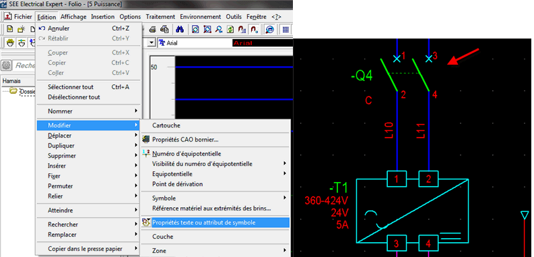Open the Environnement menu
Viewport: 534px width, 257px height.
[201, 17]
